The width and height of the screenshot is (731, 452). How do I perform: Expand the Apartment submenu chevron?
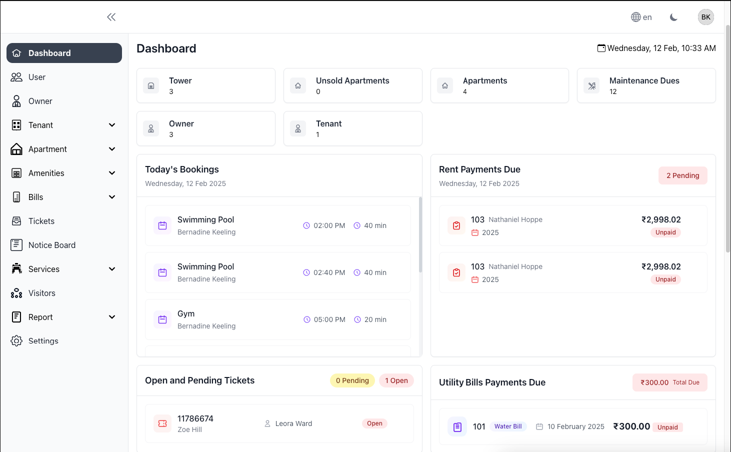click(112, 149)
